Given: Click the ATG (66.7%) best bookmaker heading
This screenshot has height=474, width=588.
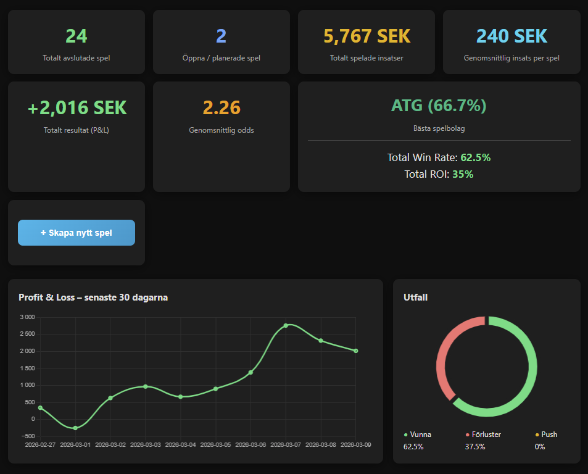Looking at the screenshot, I should 439,106.
